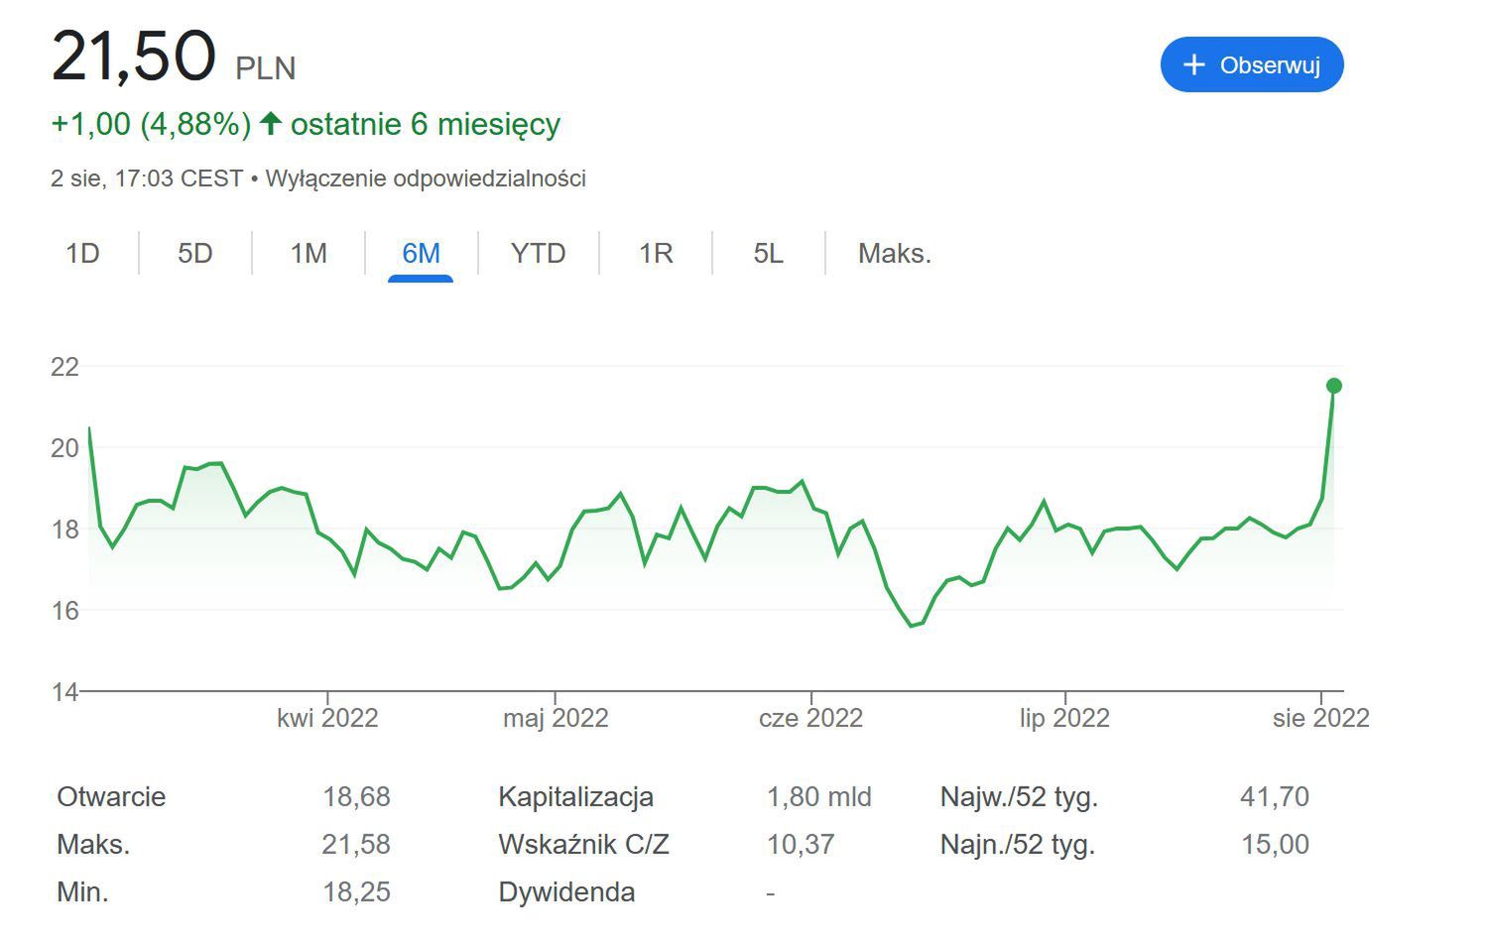Click the green endpoint dot on chart
Screen dimensions: 1488x944
(x=1333, y=386)
